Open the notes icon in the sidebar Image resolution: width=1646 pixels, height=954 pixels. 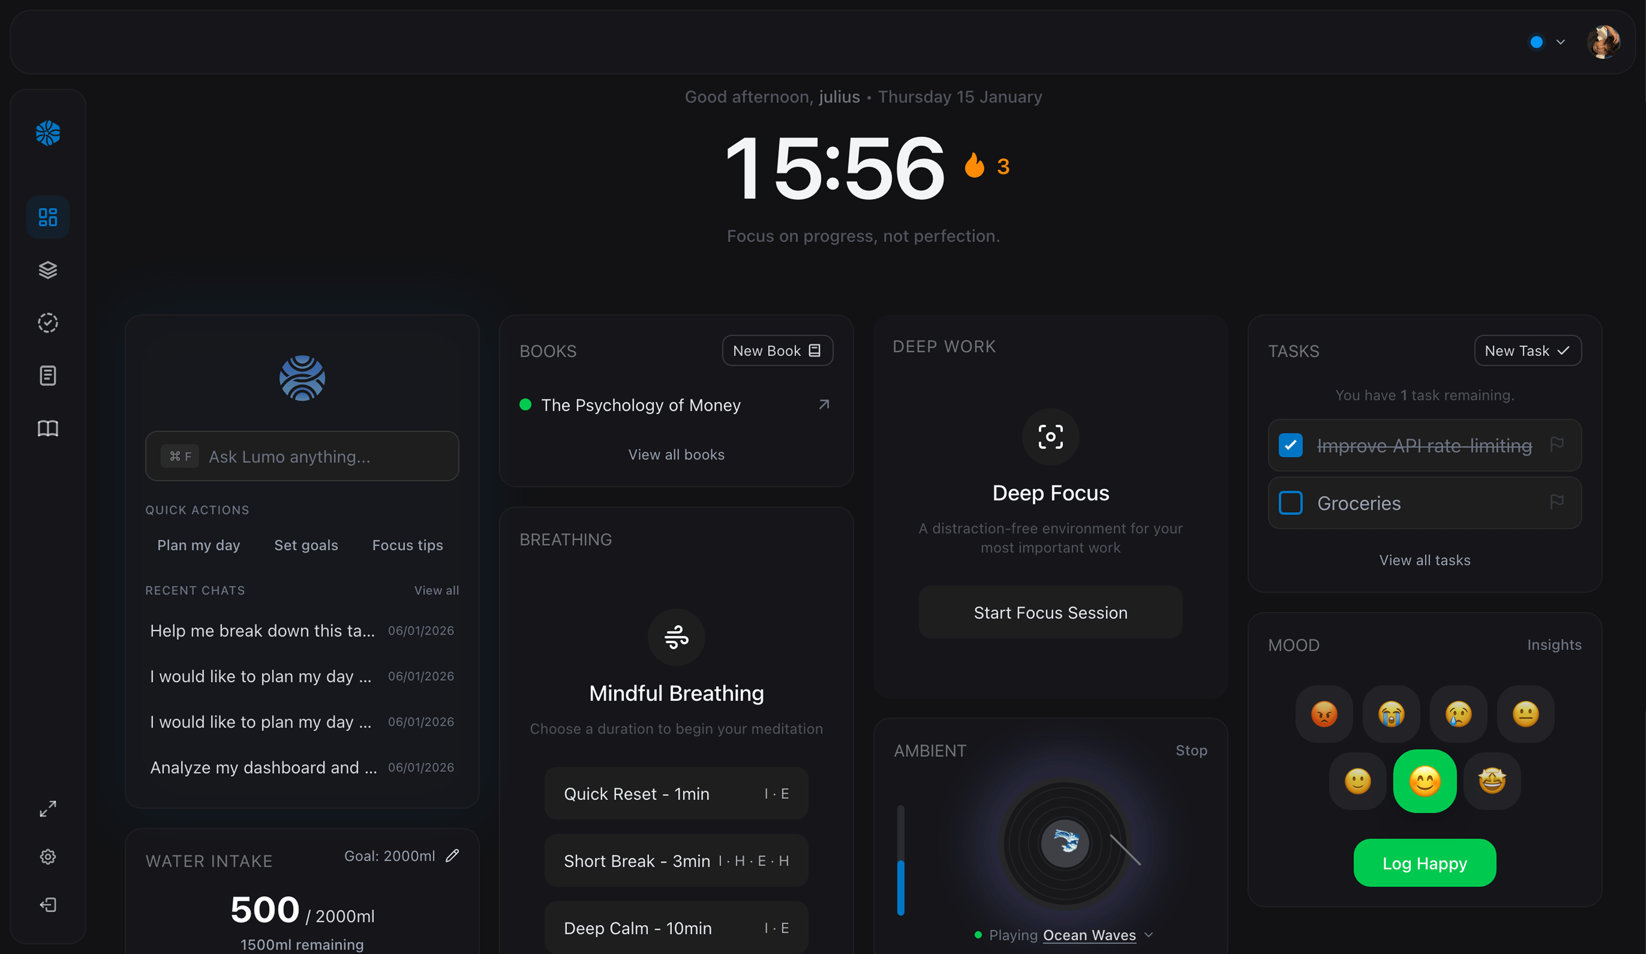(48, 375)
